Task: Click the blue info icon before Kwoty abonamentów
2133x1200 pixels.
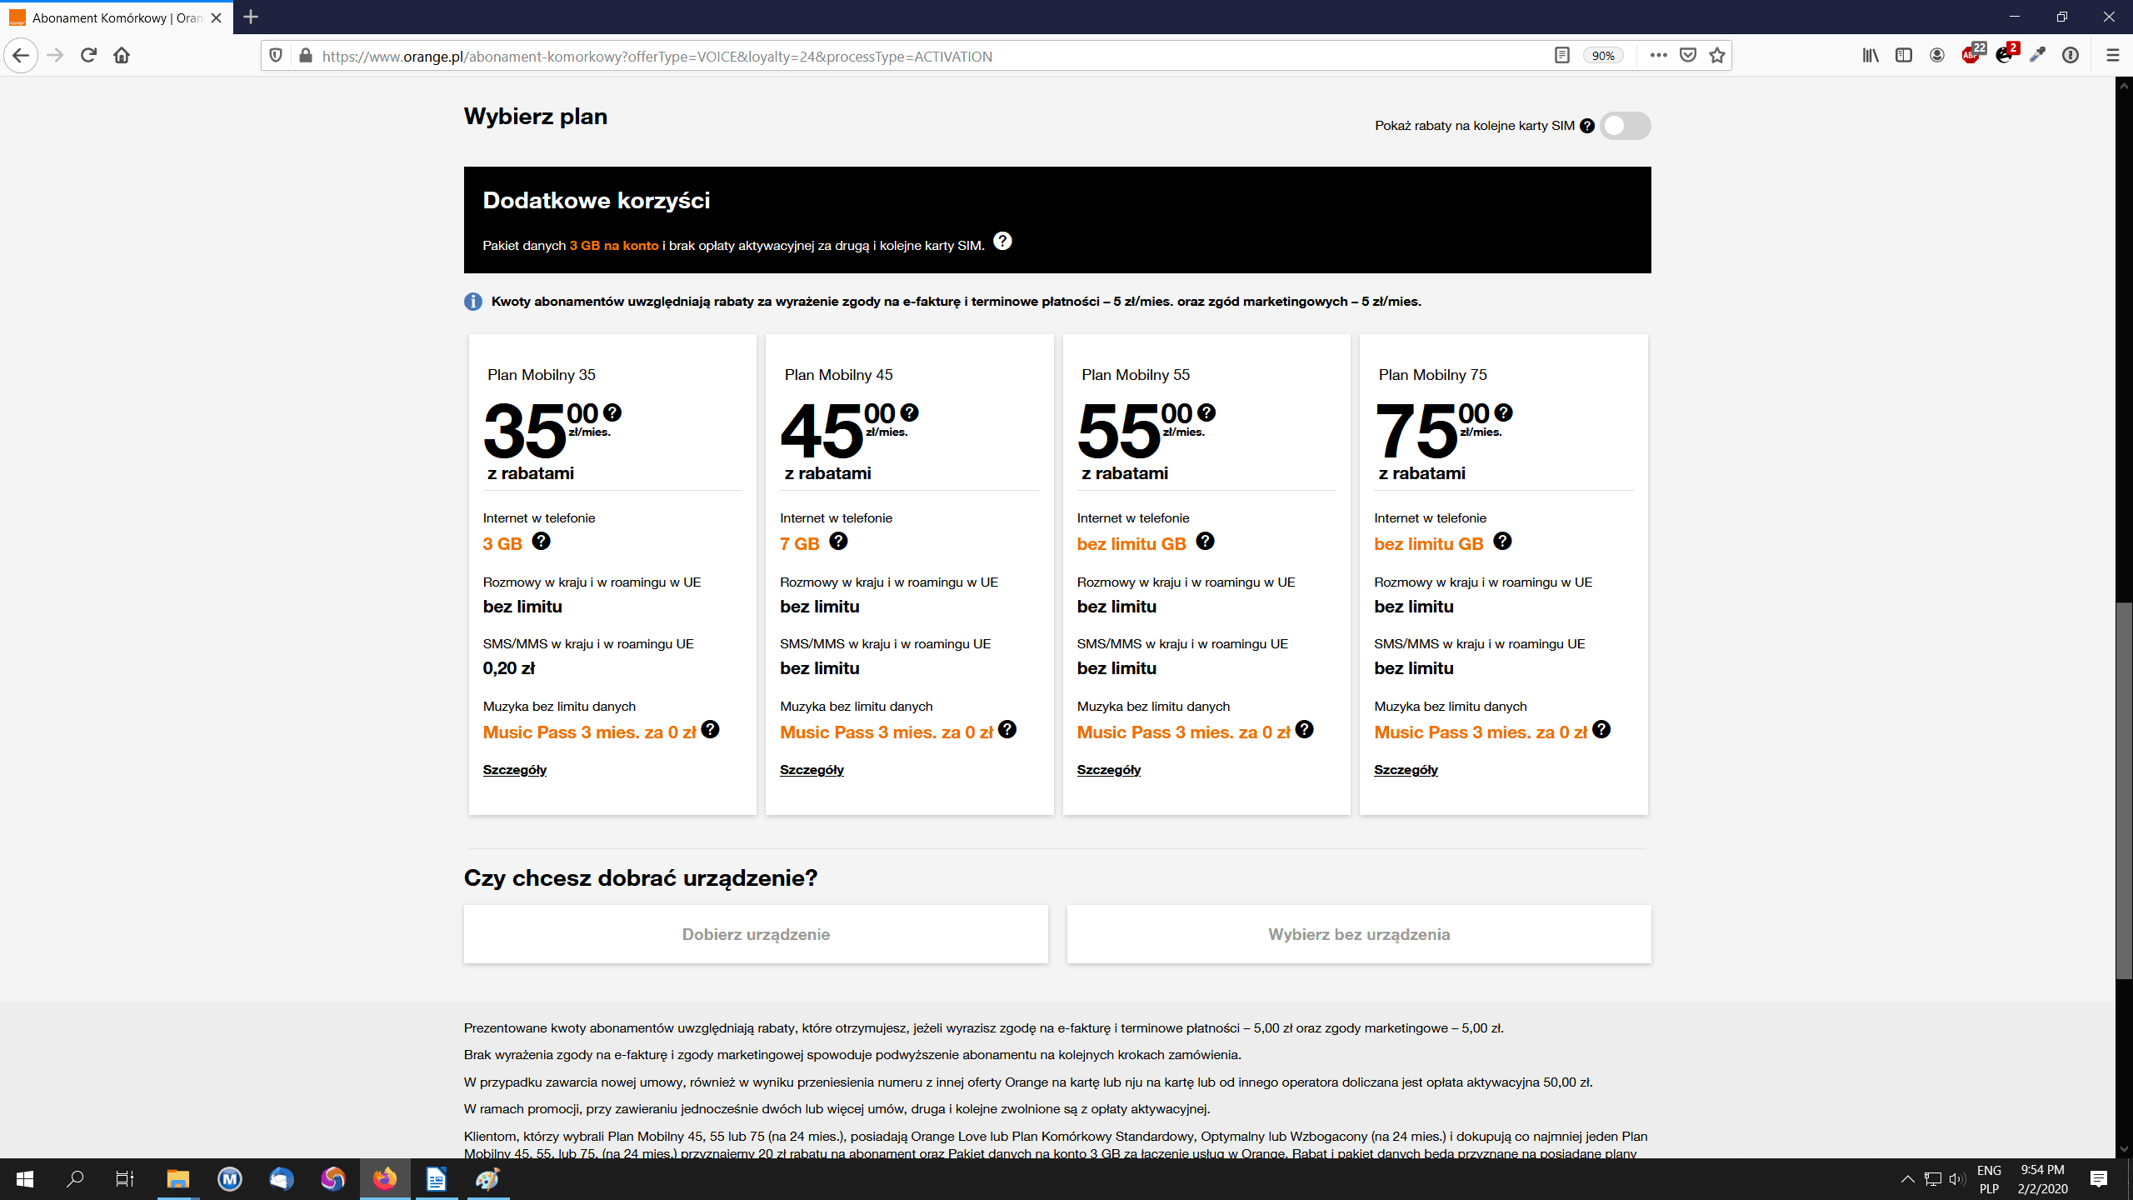Action: [473, 302]
